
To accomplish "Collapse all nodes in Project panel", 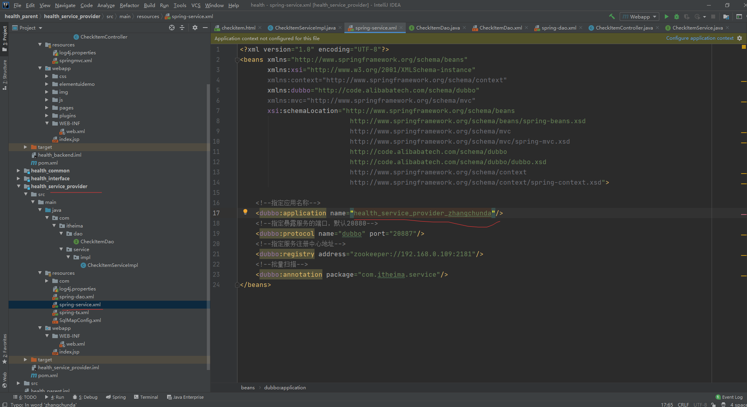I will (x=182, y=28).
